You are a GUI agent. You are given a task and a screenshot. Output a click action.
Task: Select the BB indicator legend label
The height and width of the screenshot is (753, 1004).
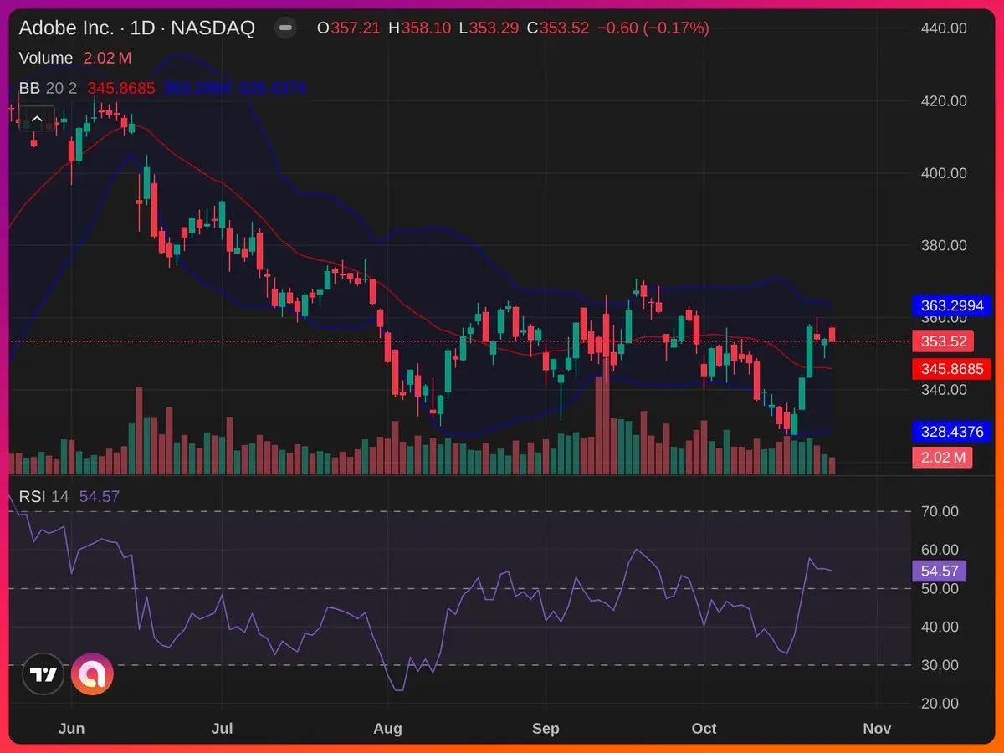click(x=29, y=88)
